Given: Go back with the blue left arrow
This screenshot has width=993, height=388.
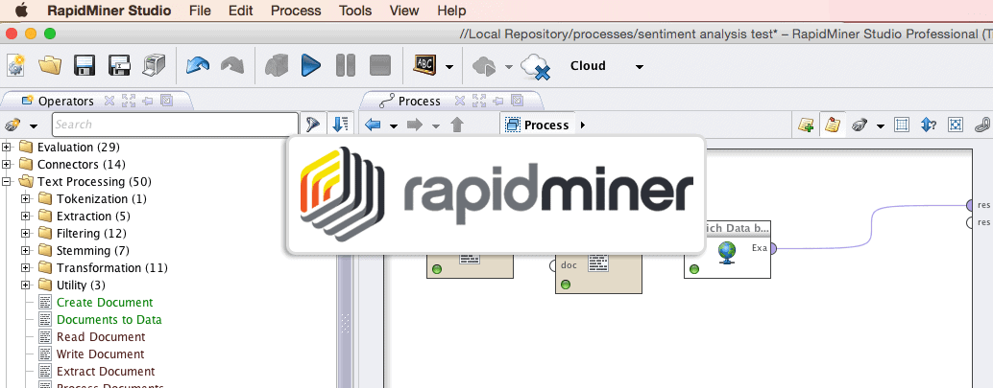Looking at the screenshot, I should tap(373, 126).
